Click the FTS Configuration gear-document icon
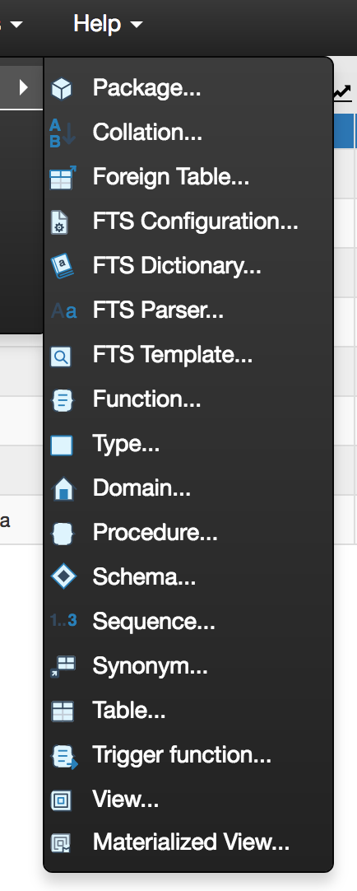357x891 pixels. tap(60, 222)
